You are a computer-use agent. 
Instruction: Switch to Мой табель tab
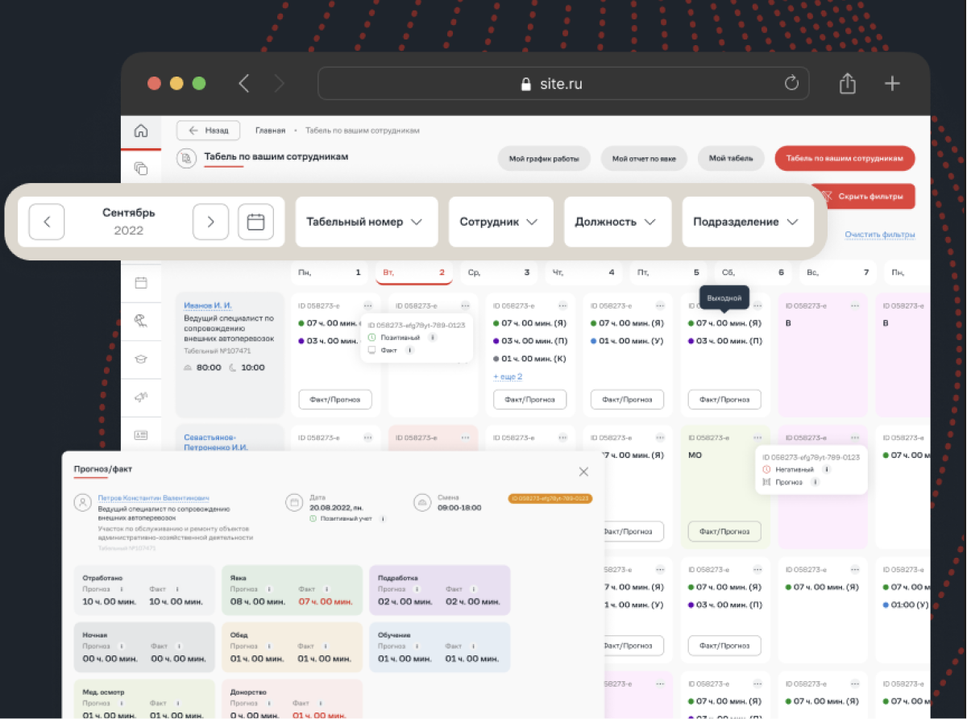pos(731,159)
